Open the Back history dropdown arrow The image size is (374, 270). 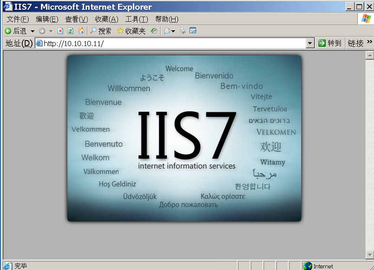33,31
